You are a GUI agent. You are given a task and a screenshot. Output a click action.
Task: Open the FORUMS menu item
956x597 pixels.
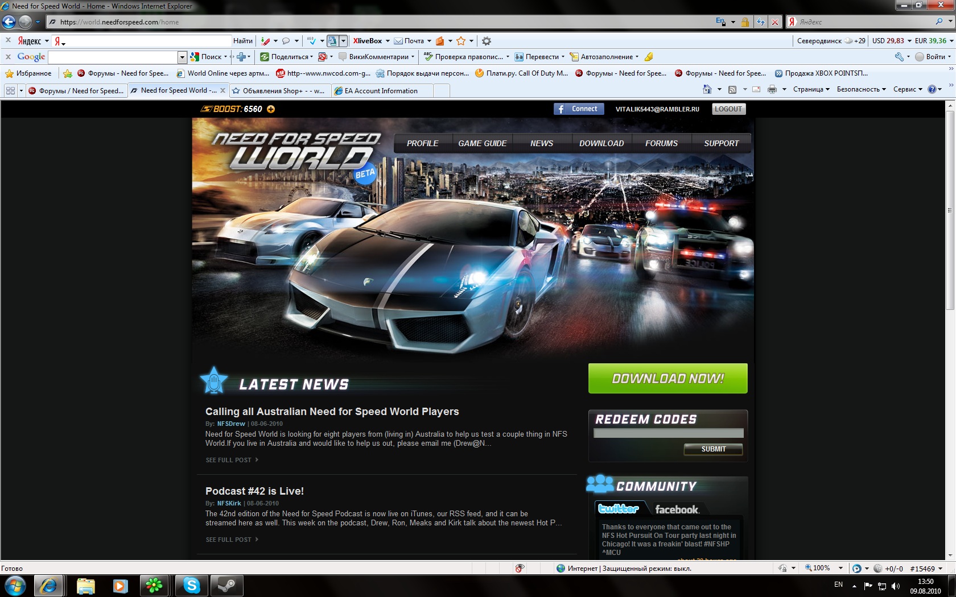pyautogui.click(x=661, y=143)
